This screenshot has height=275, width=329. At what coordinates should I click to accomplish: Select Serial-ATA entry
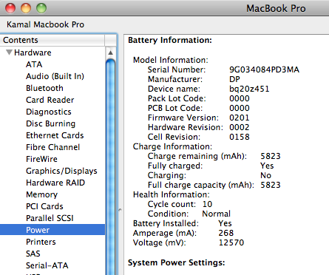click(47, 265)
